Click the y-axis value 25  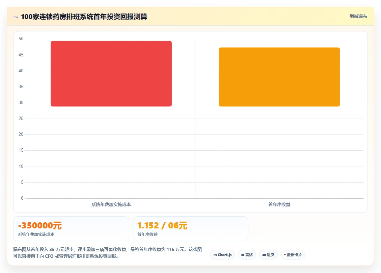[21, 119]
